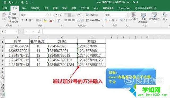
Task: Toggle Bold formatting
Action: click(23, 20)
